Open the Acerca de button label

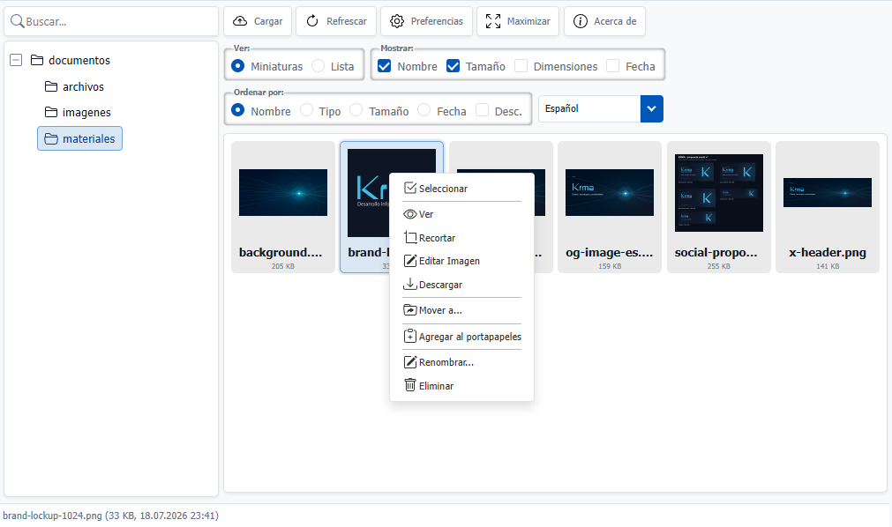point(615,21)
